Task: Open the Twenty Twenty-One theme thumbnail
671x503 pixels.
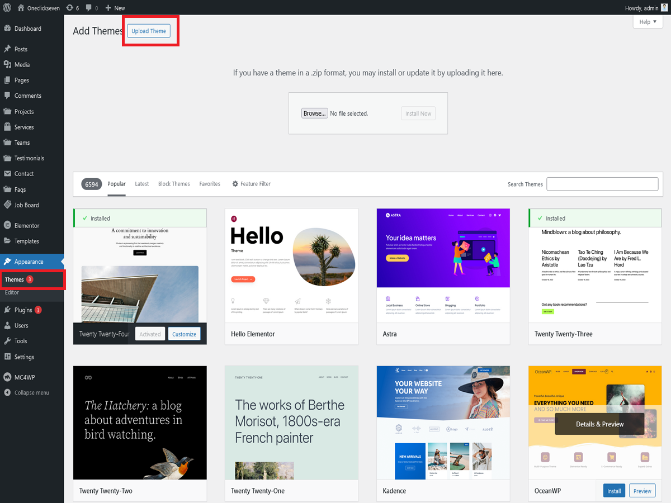Action: point(291,423)
